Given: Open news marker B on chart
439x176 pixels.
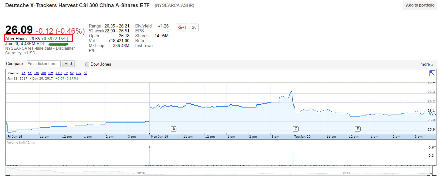Looking at the screenshot, I should pyautogui.click(x=358, y=129).
